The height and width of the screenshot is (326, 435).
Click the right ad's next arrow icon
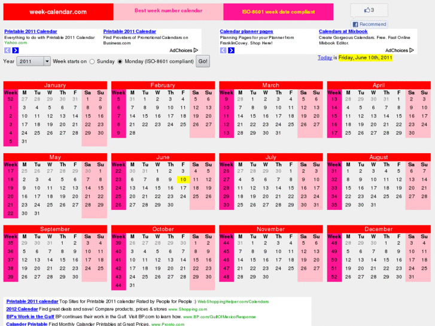click(x=231, y=50)
